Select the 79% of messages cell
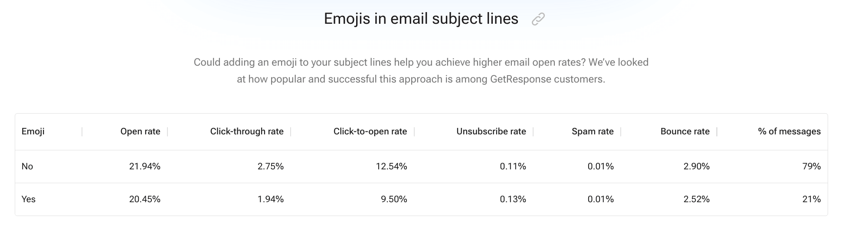 (x=811, y=166)
